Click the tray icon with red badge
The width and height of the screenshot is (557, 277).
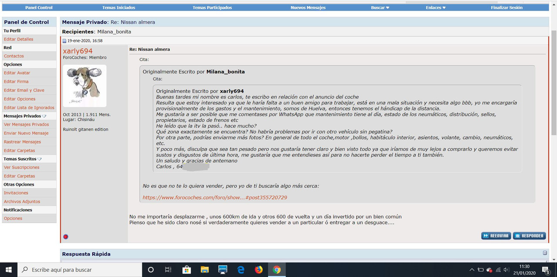[489, 270]
